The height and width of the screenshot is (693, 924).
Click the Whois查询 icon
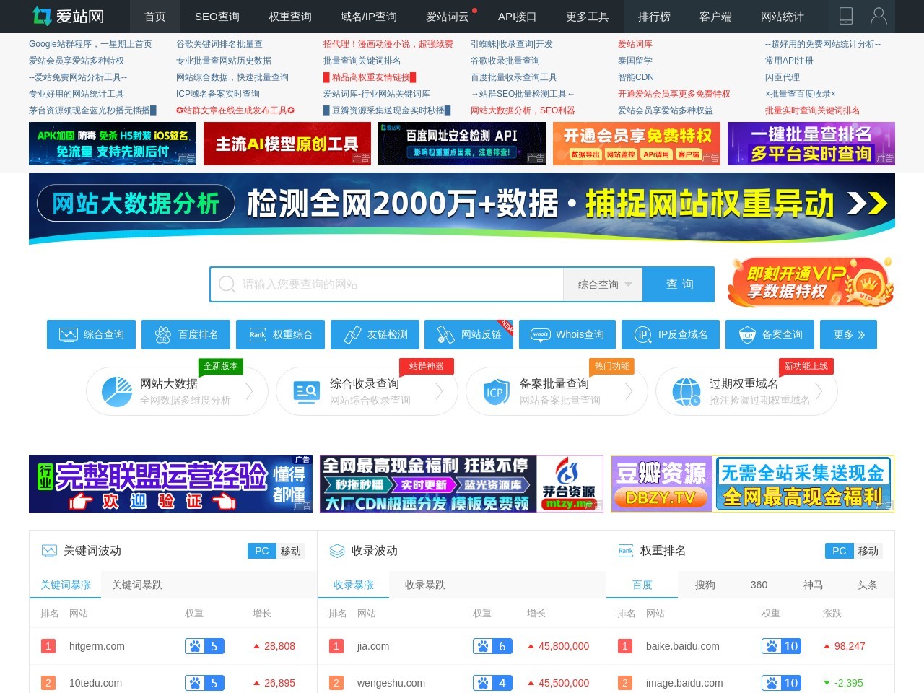541,334
